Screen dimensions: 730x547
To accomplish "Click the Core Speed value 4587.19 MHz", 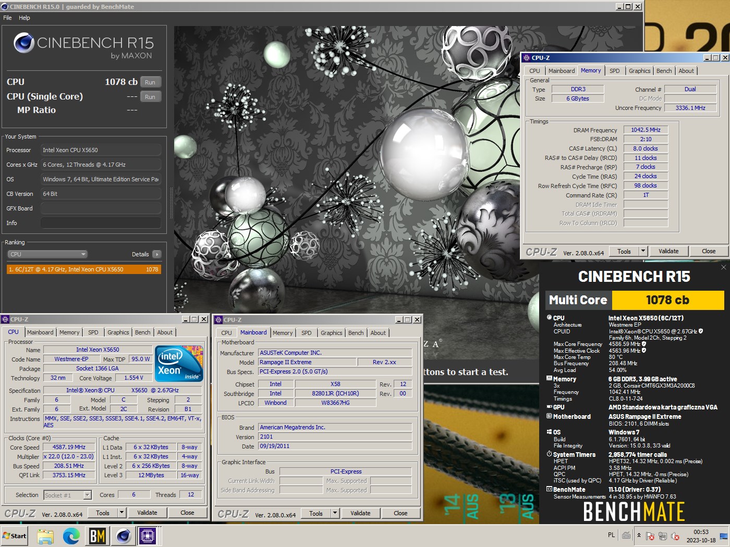I will point(69,447).
